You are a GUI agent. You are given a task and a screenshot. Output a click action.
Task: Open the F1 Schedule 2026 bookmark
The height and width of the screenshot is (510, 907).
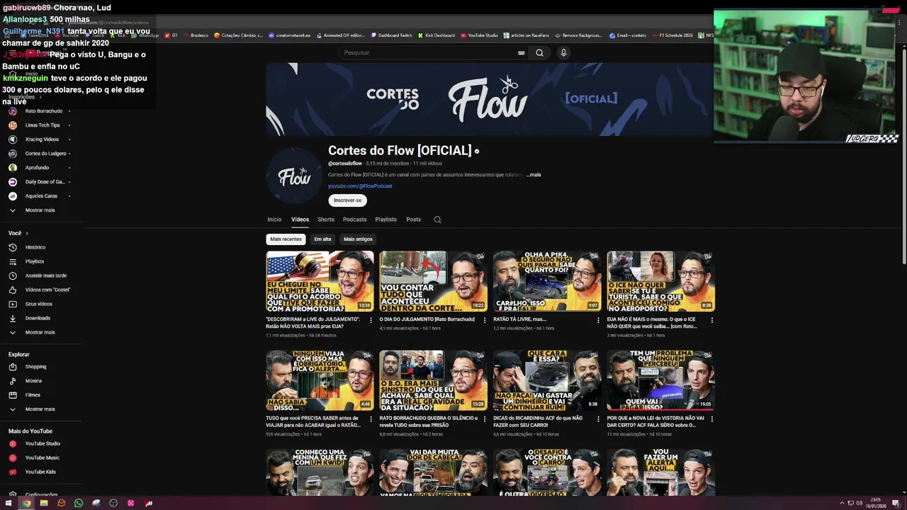pos(672,35)
